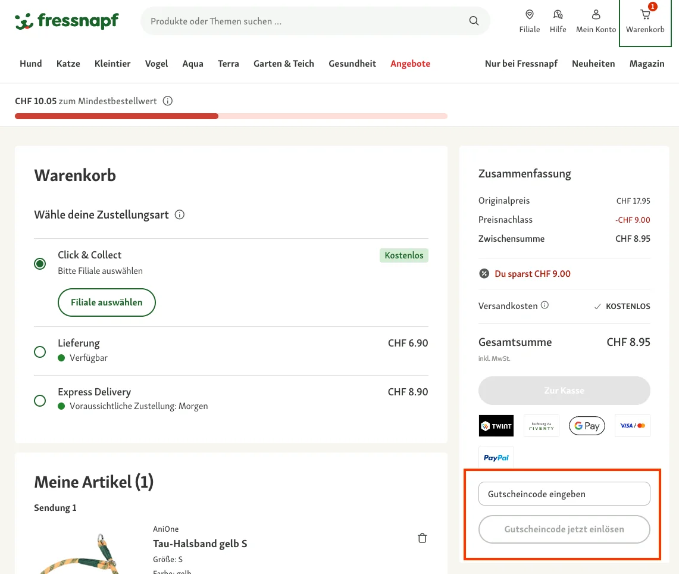
Task: Click the Filiale auswählen button
Action: coord(107,302)
